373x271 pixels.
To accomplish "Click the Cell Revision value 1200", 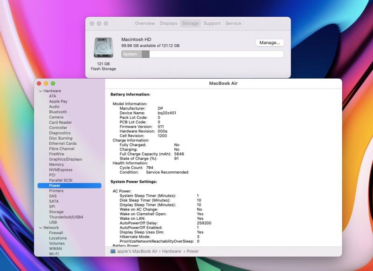I will tap(162, 136).
